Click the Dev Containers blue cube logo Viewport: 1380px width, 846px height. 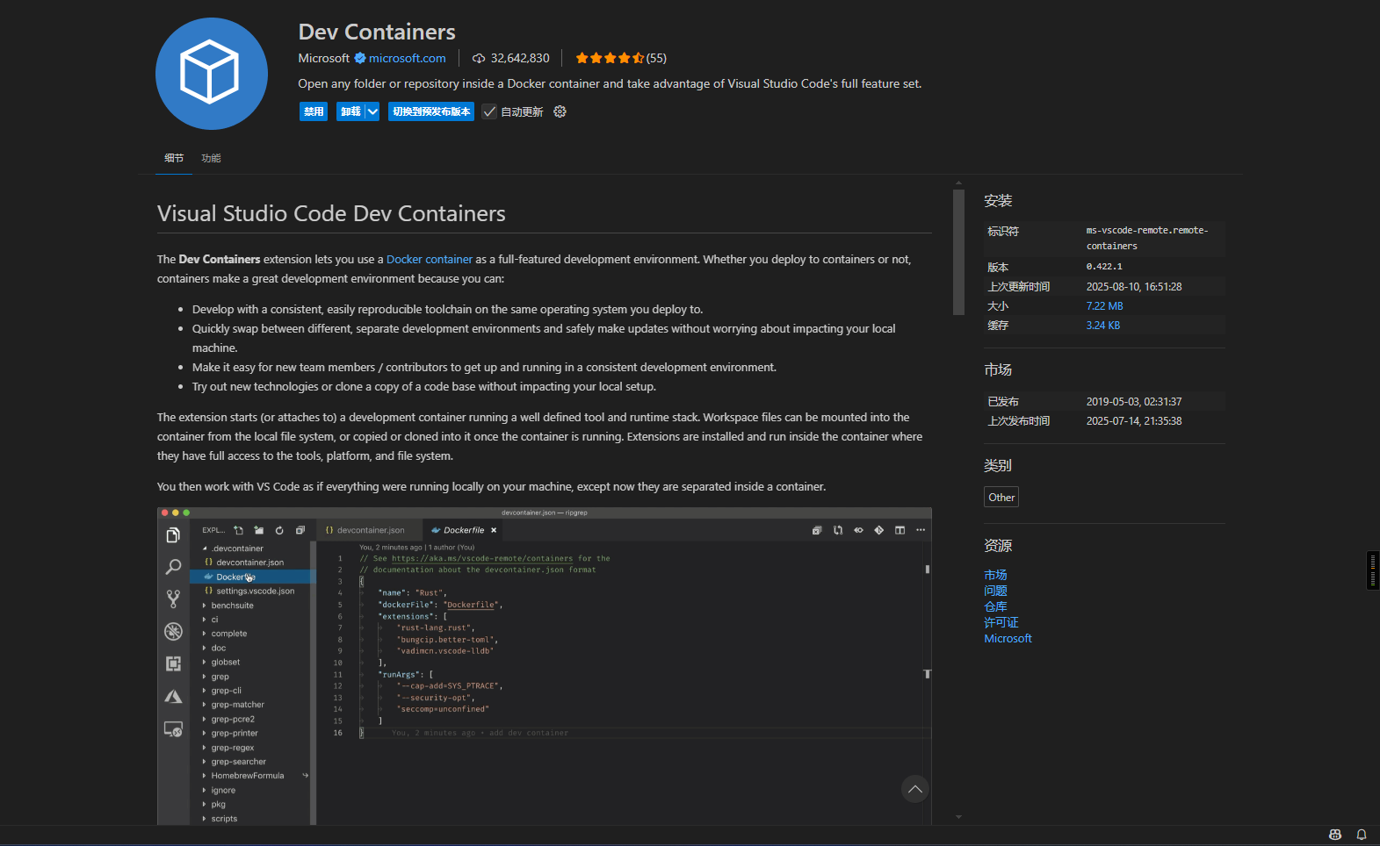pos(212,74)
